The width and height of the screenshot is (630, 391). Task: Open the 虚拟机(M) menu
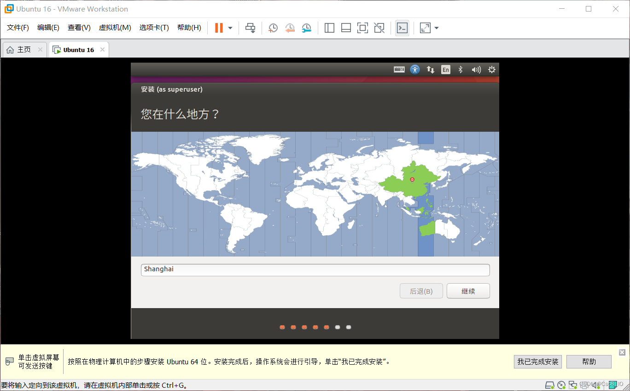coord(115,28)
